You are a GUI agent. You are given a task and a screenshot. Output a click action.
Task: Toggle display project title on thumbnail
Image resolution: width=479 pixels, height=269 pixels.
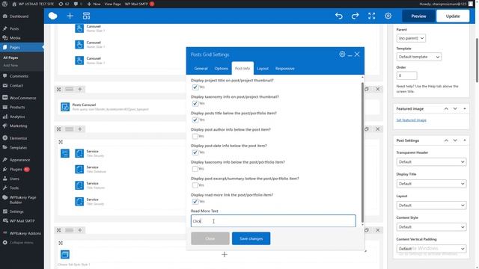pos(195,87)
